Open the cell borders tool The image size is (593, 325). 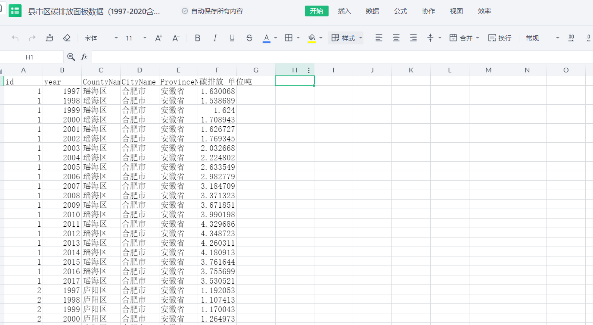point(289,38)
